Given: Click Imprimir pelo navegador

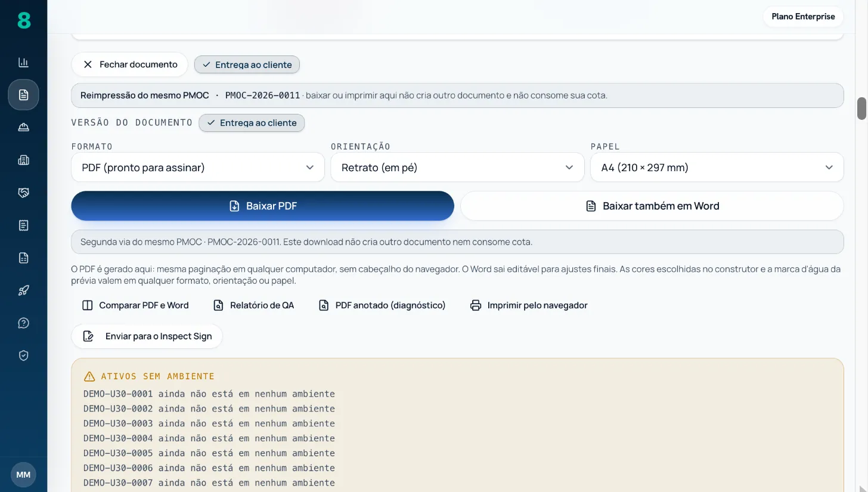Looking at the screenshot, I should [x=529, y=305].
